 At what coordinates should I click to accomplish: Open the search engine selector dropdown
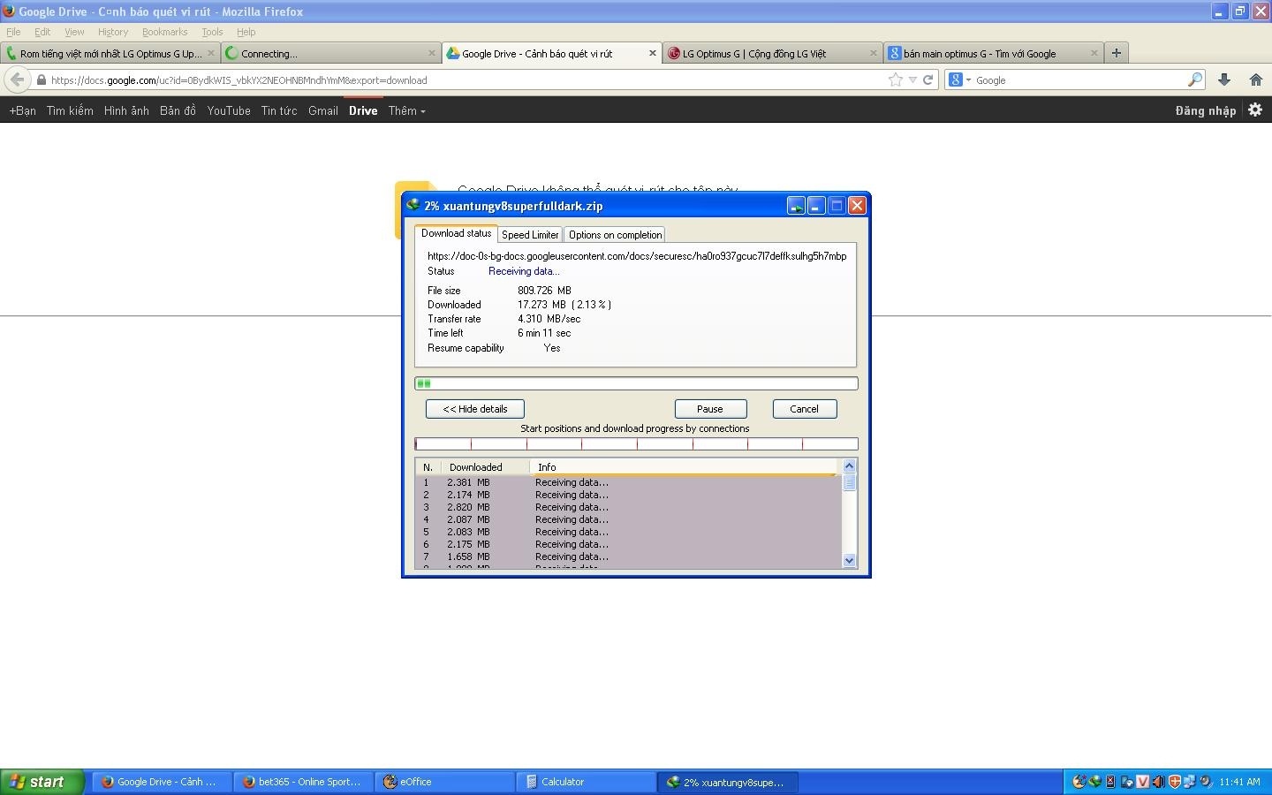point(958,79)
